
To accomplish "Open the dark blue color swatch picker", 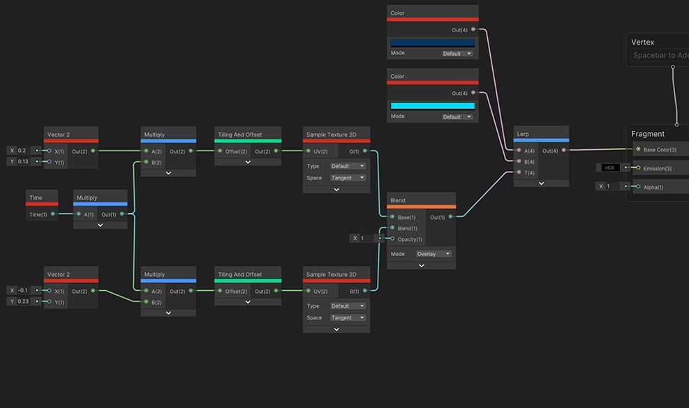I will point(432,43).
